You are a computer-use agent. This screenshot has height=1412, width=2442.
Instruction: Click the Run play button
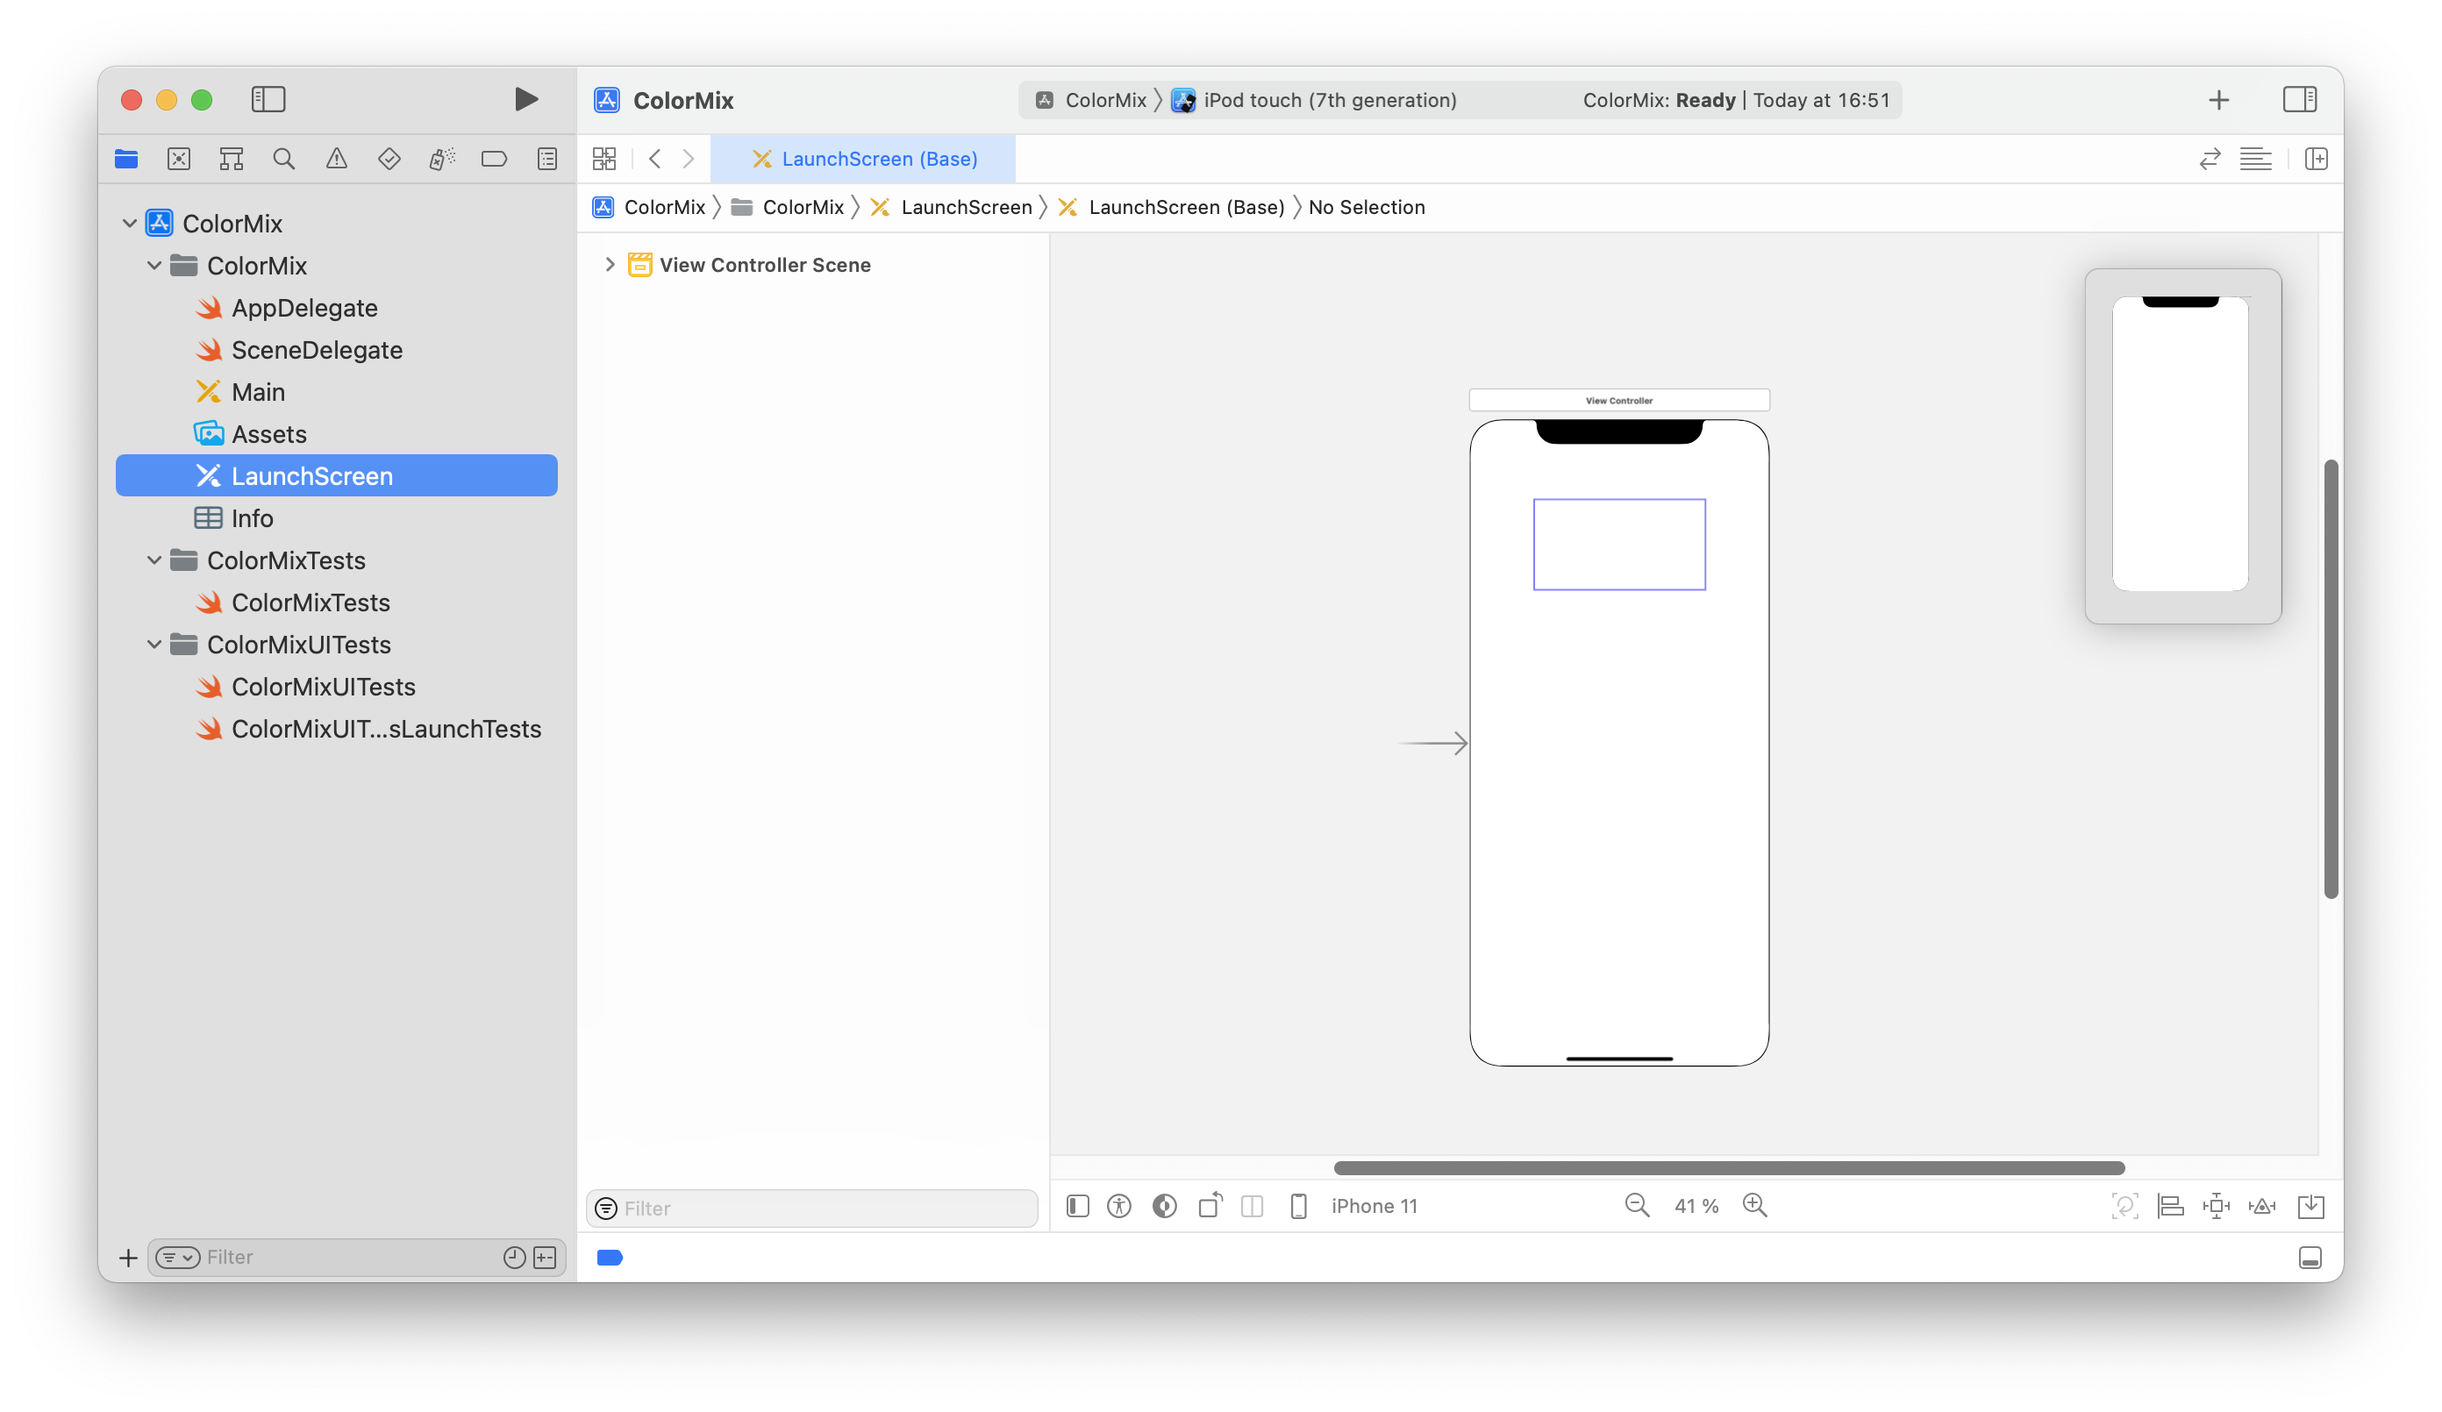[x=525, y=99]
